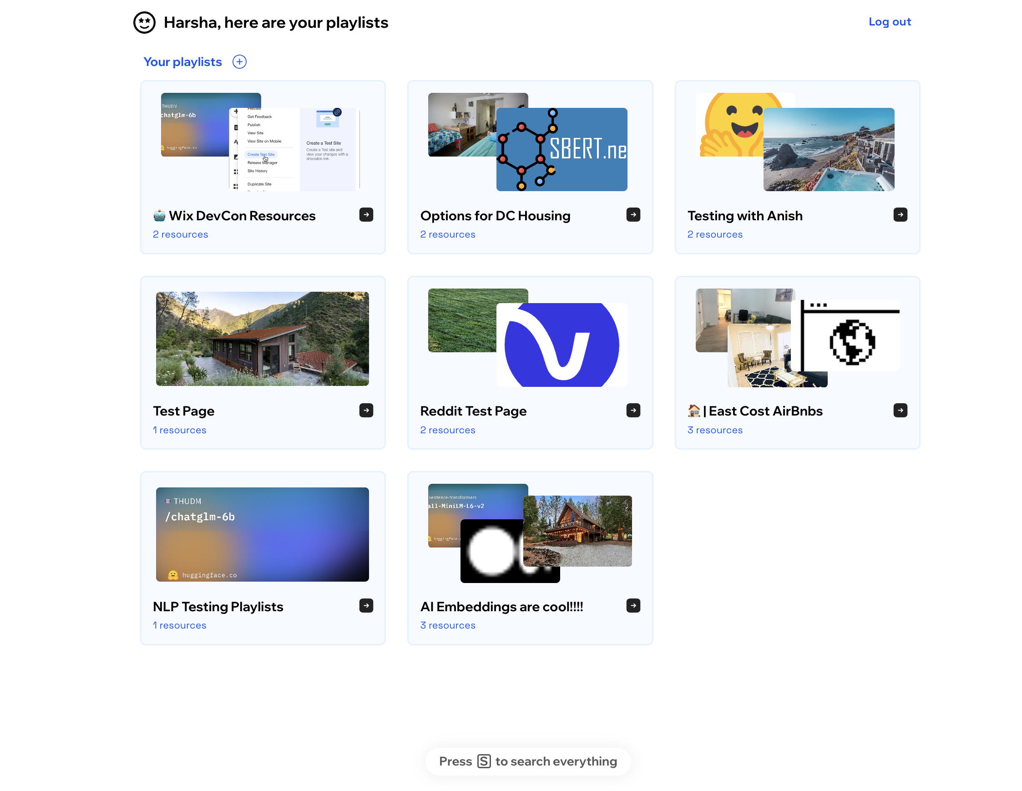Click the Your playlists heading link
This screenshot has width=1022, height=791.
tap(182, 62)
